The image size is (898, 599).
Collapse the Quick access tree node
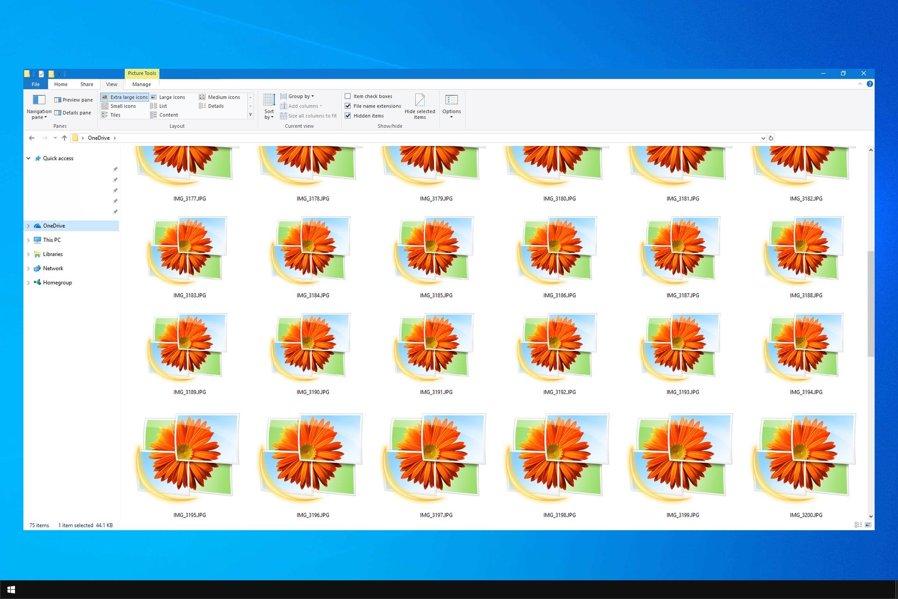29,158
